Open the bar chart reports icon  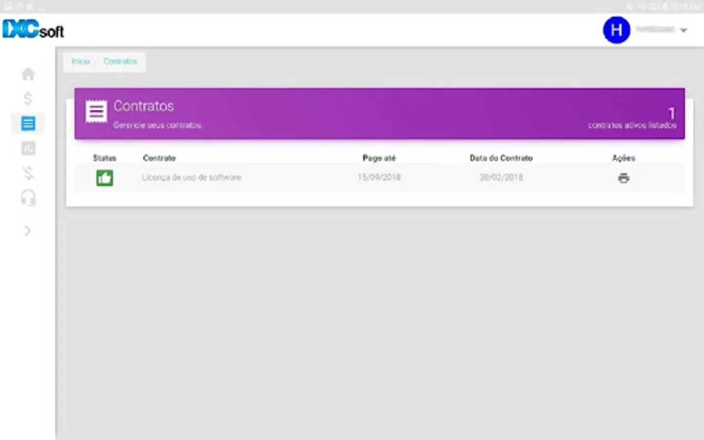point(28,148)
